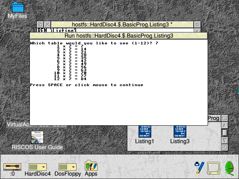Click the Run Listing3 output window title bar
The width and height of the screenshot is (239, 179).
tap(119, 36)
